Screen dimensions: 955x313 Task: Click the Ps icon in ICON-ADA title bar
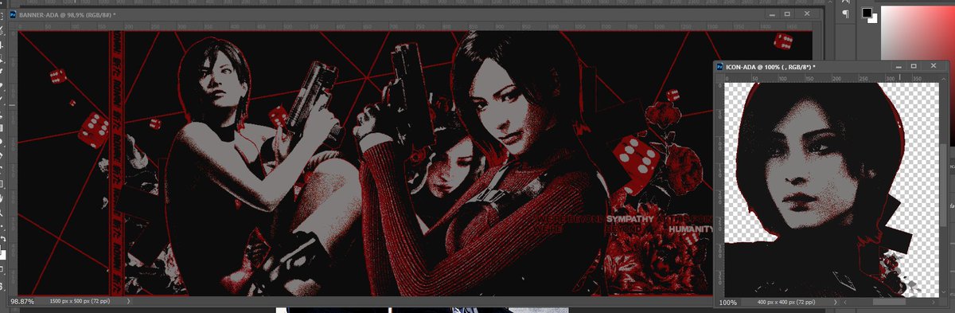point(719,66)
